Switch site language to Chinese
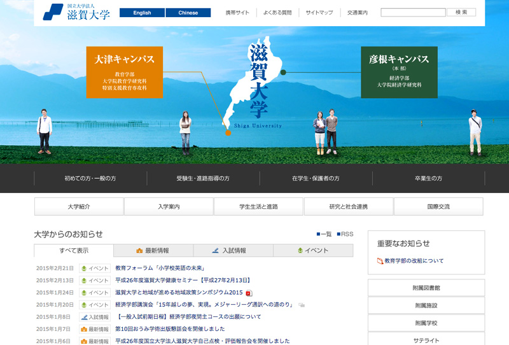 188,13
